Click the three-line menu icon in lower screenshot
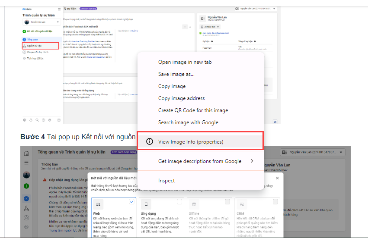This screenshot has height=238, width=368. (x=26, y=163)
